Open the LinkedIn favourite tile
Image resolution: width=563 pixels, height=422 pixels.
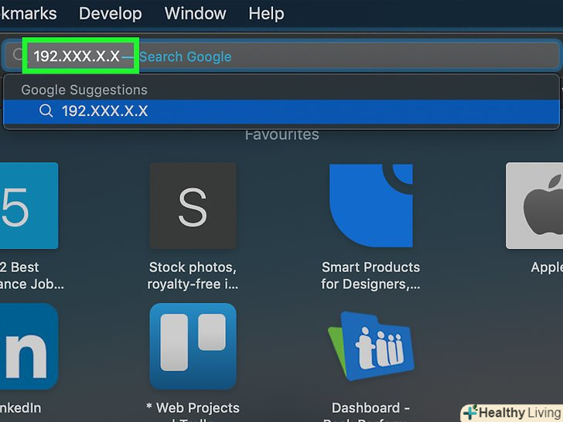click(x=29, y=346)
